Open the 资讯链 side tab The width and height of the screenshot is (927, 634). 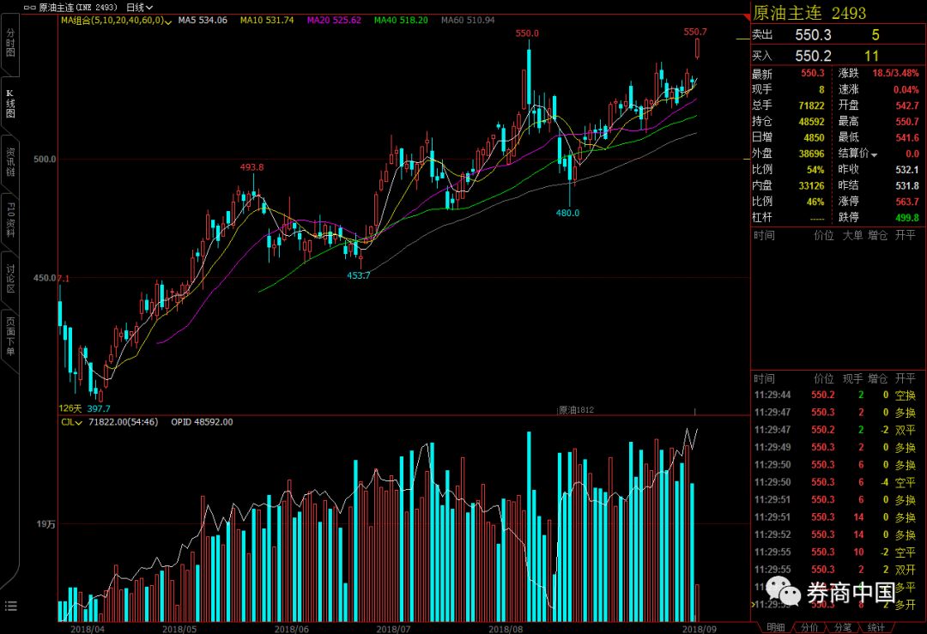coord(10,162)
